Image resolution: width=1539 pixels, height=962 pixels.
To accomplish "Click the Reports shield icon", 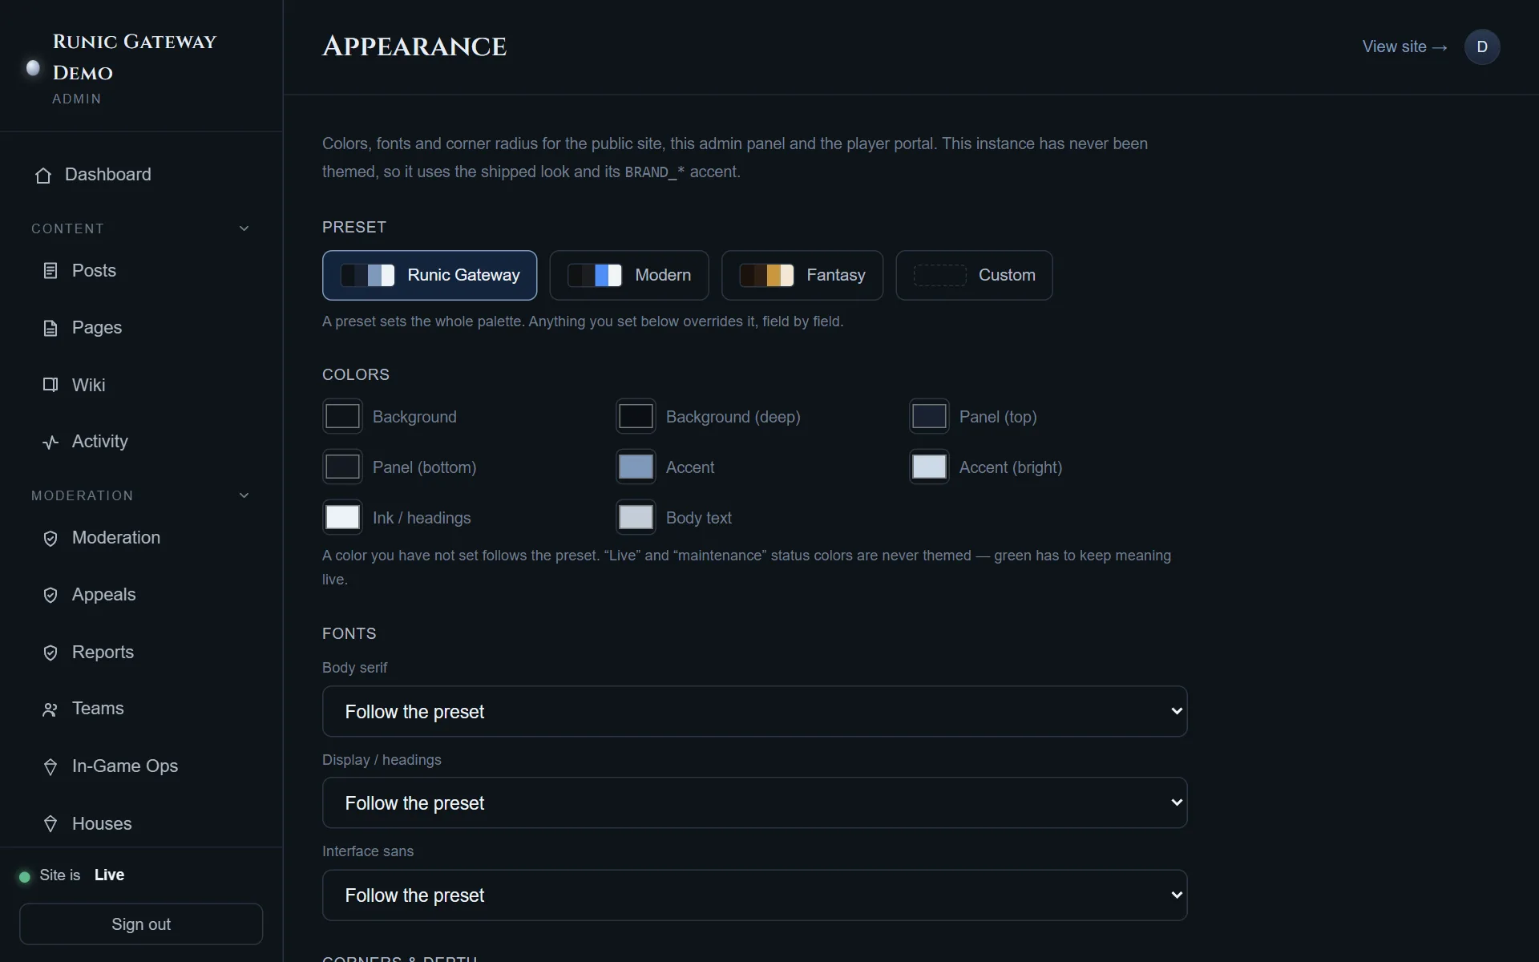I will [50, 653].
